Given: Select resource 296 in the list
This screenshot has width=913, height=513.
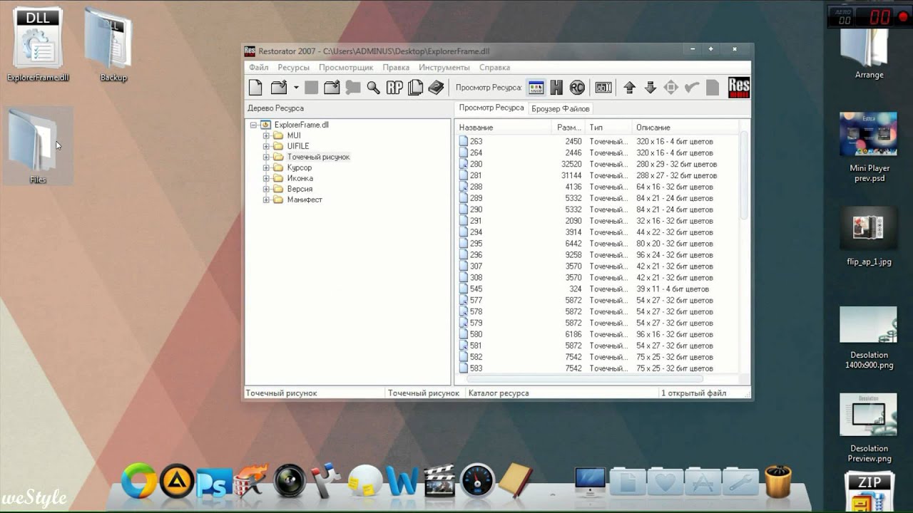Looking at the screenshot, I should (x=476, y=254).
